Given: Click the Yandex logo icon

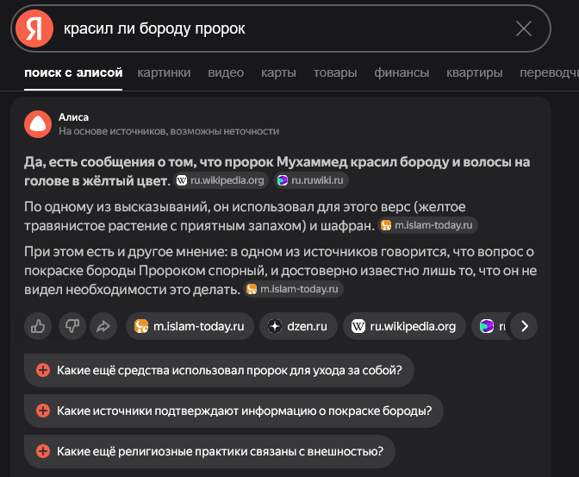Looking at the screenshot, I should pos(34,28).
